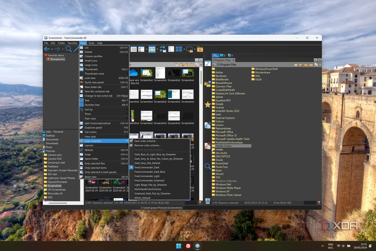
Task: Expand the Sort by submenu
Action: (104, 109)
